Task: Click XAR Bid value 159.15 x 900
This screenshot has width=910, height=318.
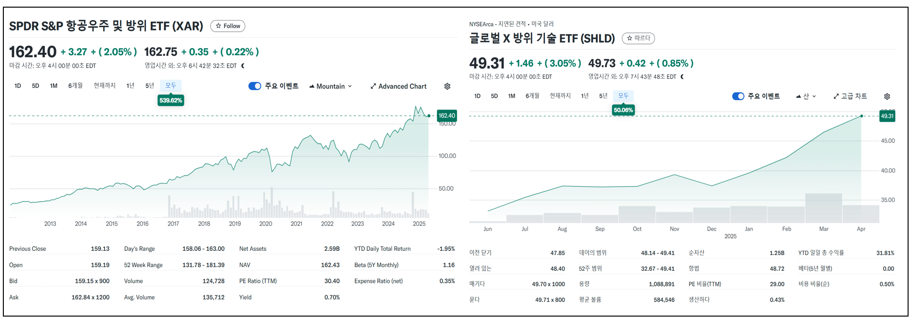Action: pyautogui.click(x=92, y=281)
